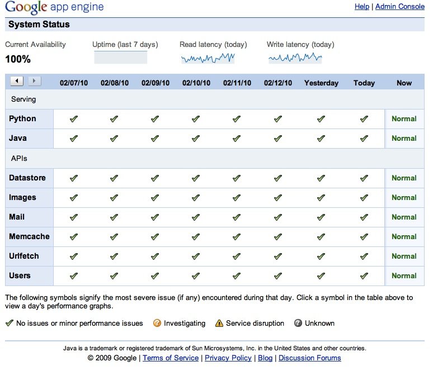Open the Privacy Policy link
433x371 pixels.
point(228,358)
